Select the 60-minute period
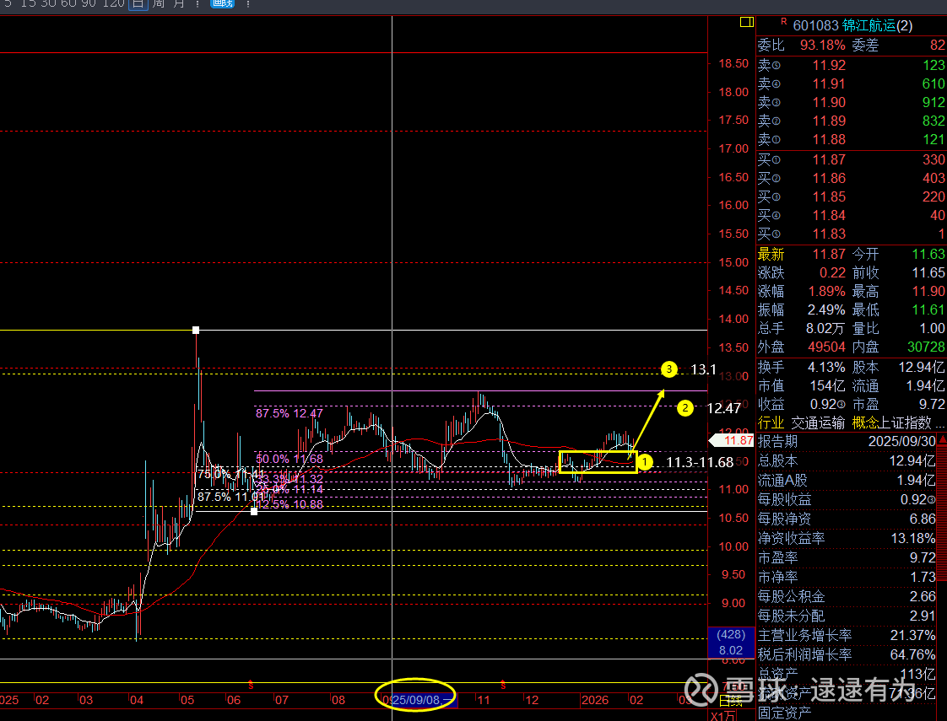 point(69,3)
